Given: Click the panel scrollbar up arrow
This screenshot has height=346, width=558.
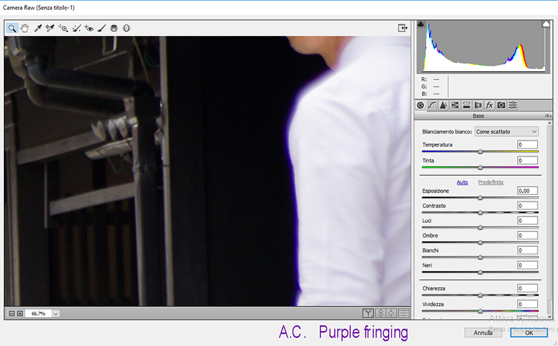Looking at the screenshot, I should 550,123.
